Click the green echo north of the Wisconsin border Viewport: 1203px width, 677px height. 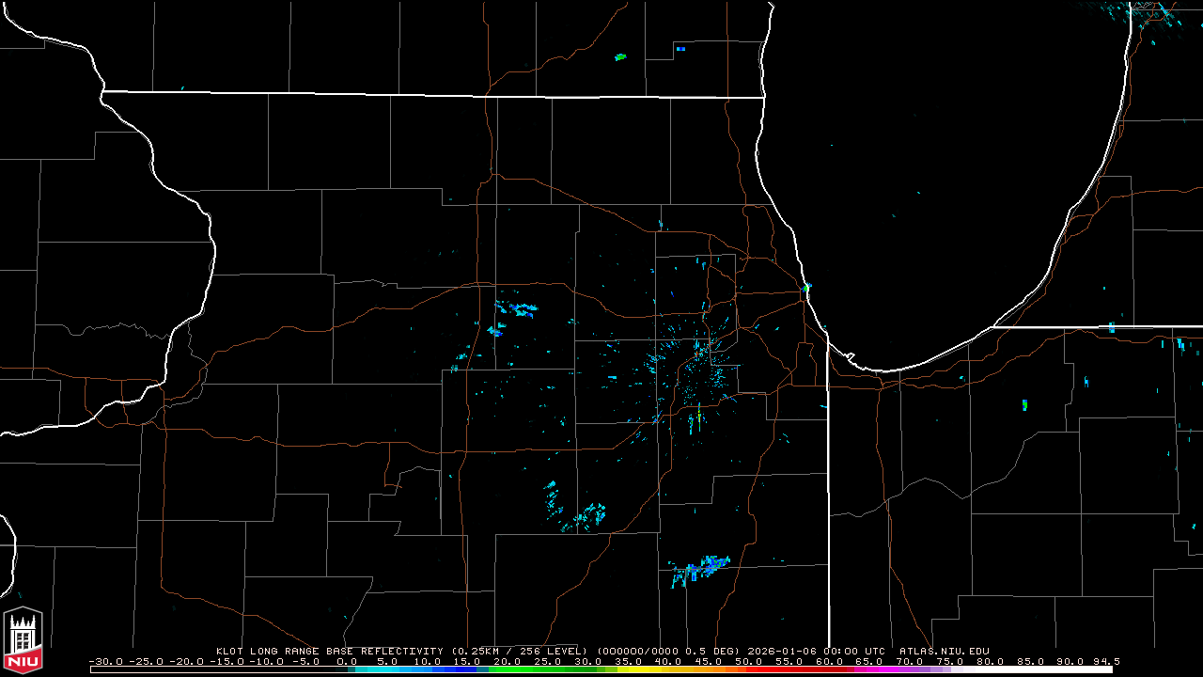[620, 57]
